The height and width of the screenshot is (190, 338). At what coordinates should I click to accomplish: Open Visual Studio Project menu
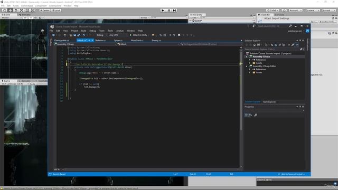tap(74, 31)
